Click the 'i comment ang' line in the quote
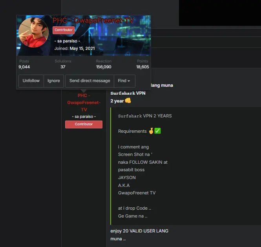This screenshot has height=247, width=261. click(x=133, y=147)
